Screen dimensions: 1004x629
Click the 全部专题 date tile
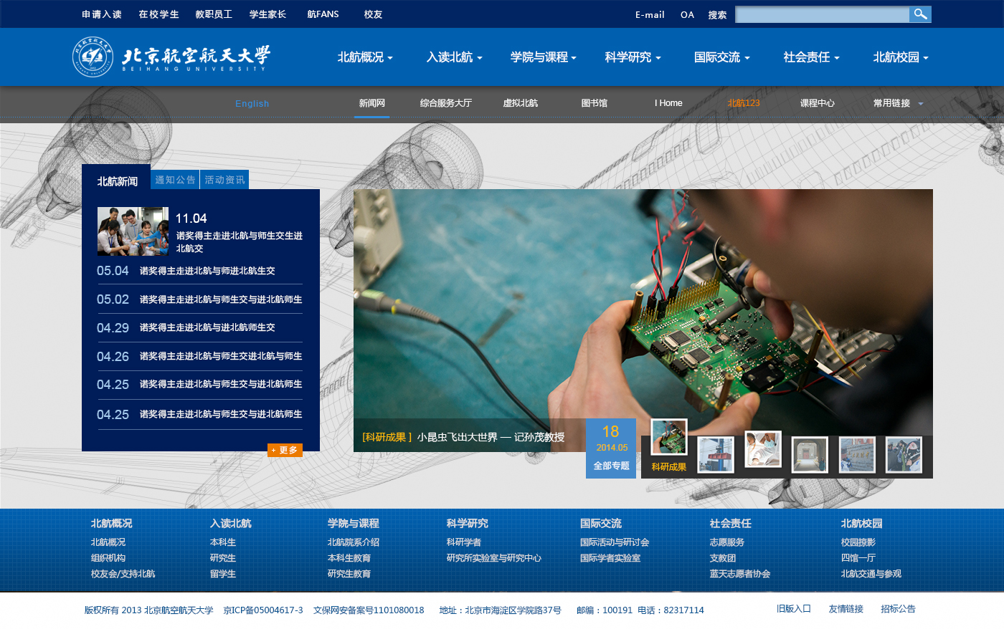[x=611, y=448]
